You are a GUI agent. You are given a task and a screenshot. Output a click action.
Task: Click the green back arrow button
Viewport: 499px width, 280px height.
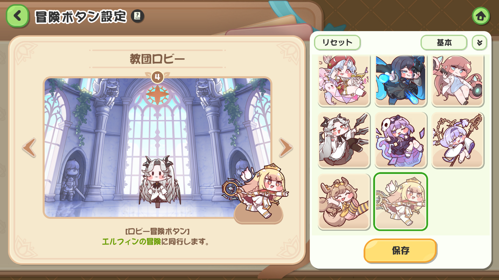(17, 16)
